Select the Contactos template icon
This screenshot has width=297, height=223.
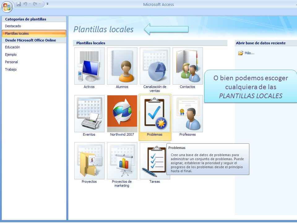(188, 66)
